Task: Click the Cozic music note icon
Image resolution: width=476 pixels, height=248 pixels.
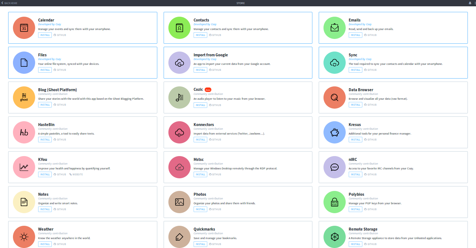Action: coord(180,97)
